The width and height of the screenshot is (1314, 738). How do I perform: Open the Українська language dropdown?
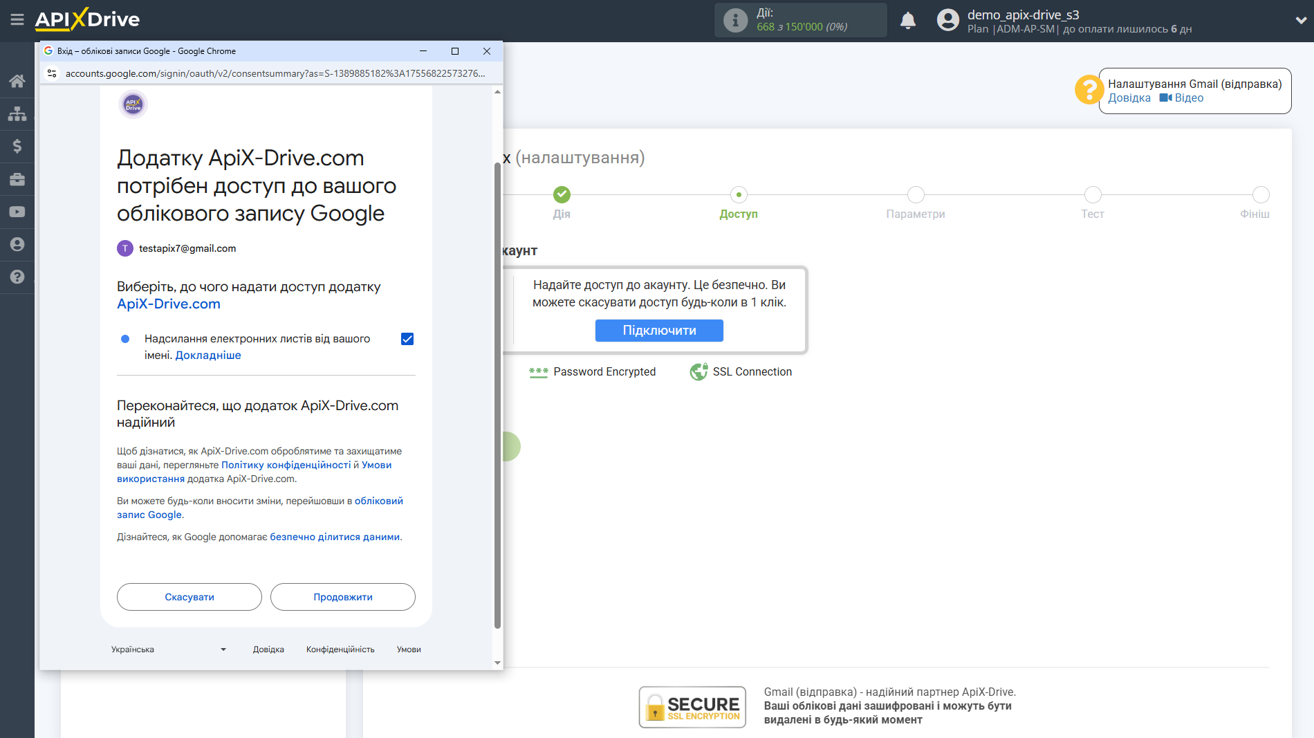tap(169, 649)
